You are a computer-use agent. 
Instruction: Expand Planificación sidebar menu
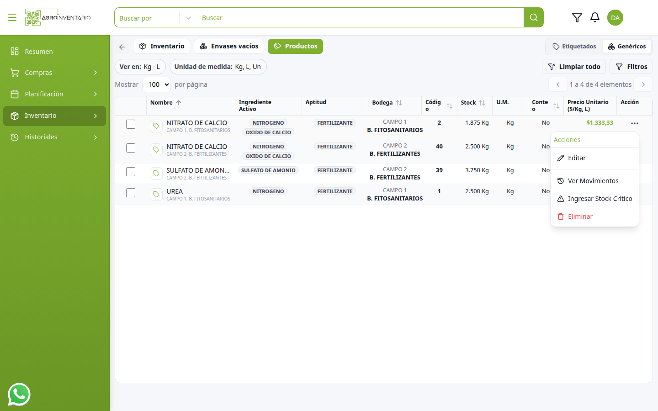[x=54, y=94]
